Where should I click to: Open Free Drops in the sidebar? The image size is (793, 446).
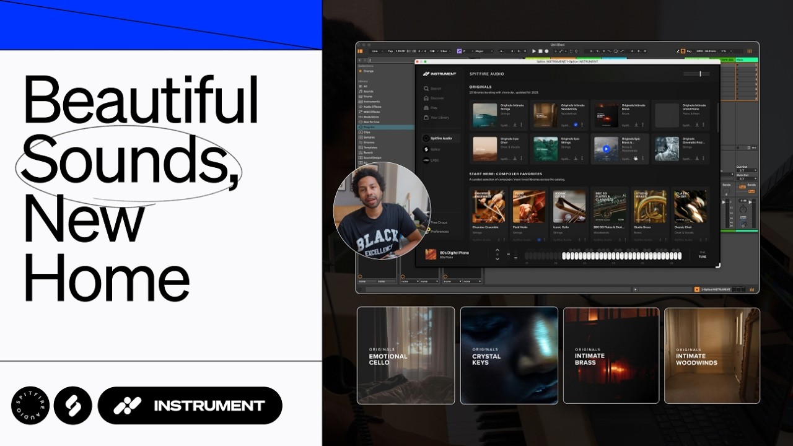[438, 222]
